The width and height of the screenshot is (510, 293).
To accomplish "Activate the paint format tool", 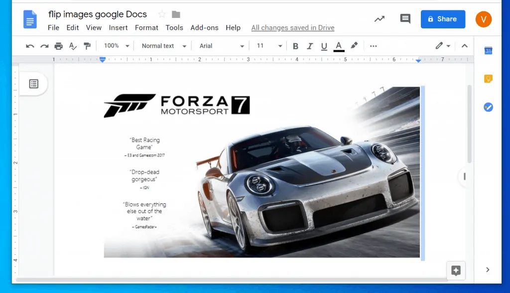I will 87,46.
